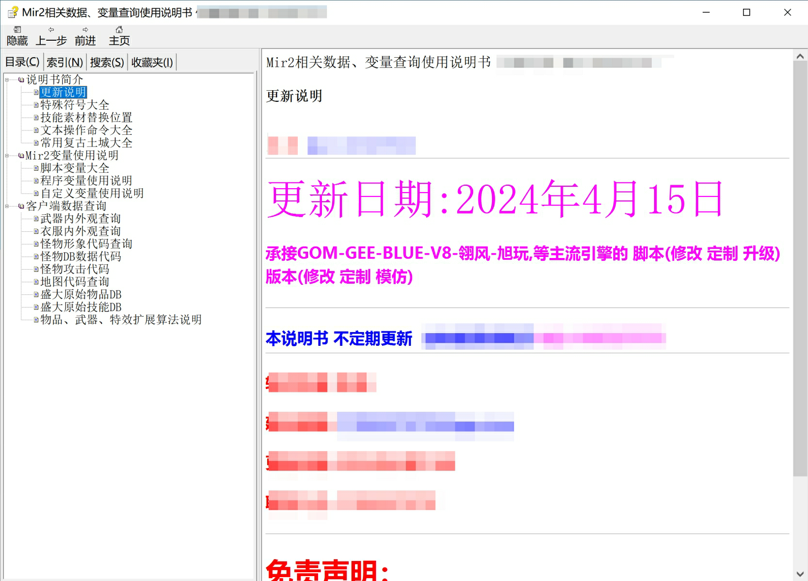
Task: Open the 衣服内外观查询 topic
Action: coord(81,231)
